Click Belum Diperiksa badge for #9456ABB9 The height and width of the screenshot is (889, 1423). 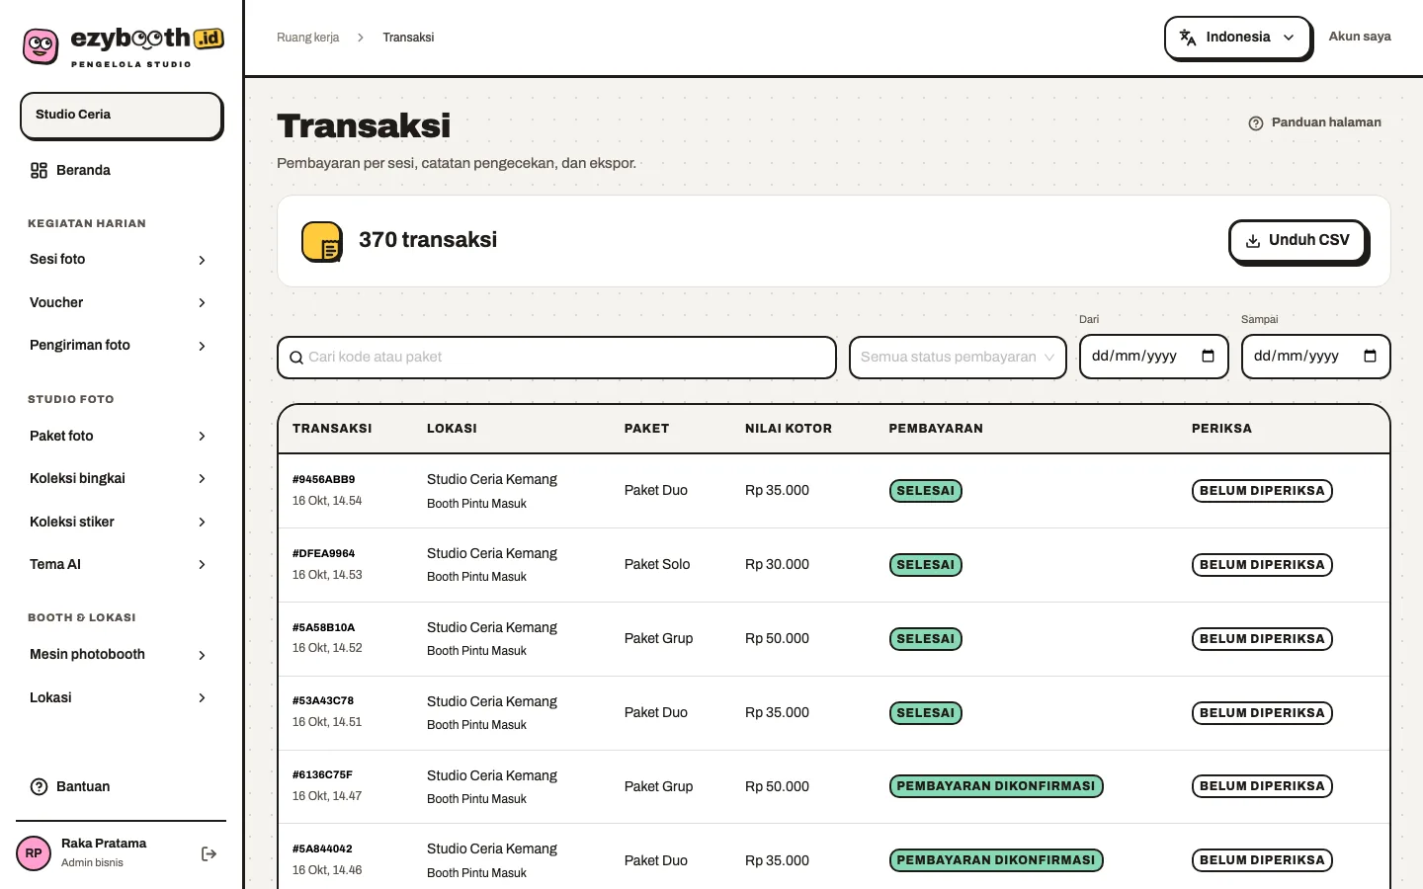click(x=1262, y=491)
